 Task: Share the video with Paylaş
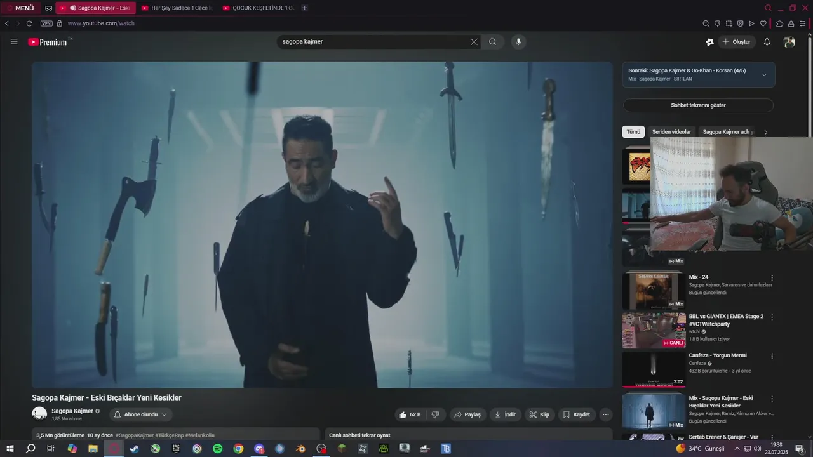tap(466, 414)
